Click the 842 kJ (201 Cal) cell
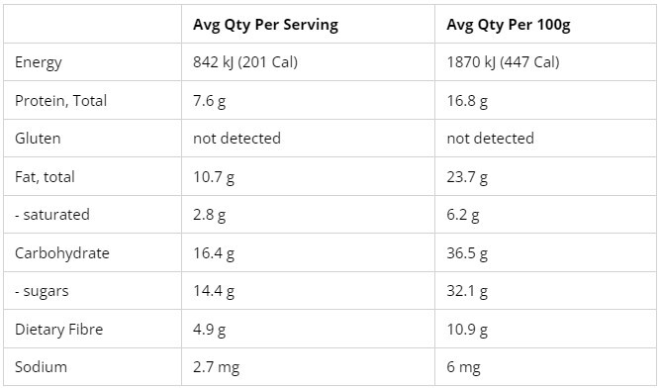The image size is (661, 389). click(245, 62)
